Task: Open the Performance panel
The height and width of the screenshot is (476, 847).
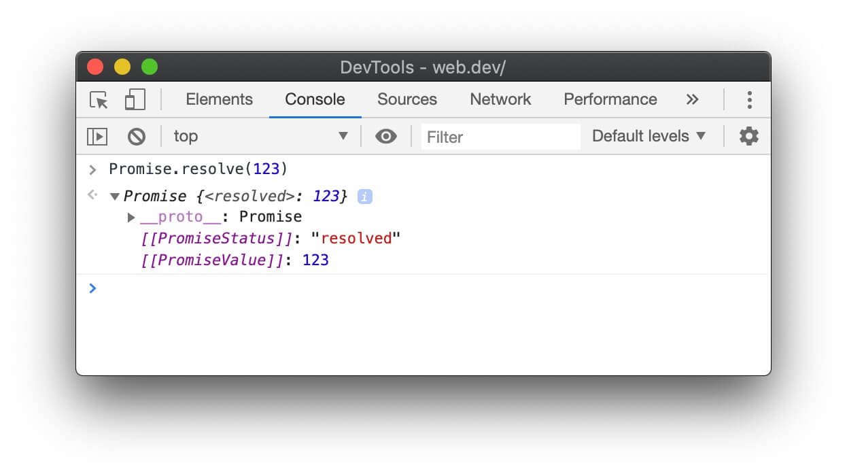Action: tap(609, 99)
